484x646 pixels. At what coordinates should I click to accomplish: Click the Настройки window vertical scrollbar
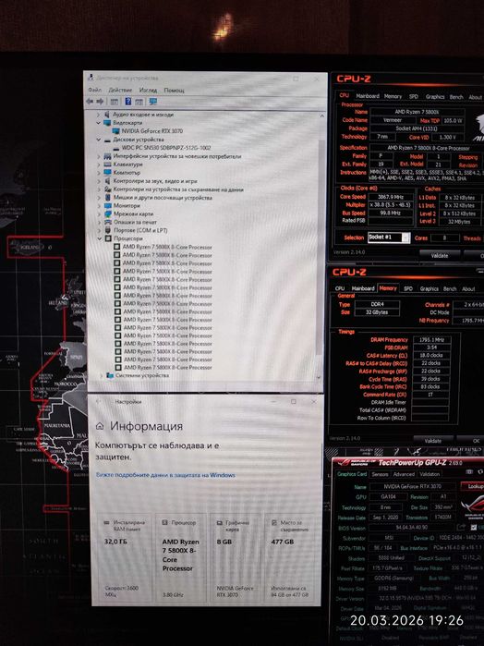[x=321, y=461]
